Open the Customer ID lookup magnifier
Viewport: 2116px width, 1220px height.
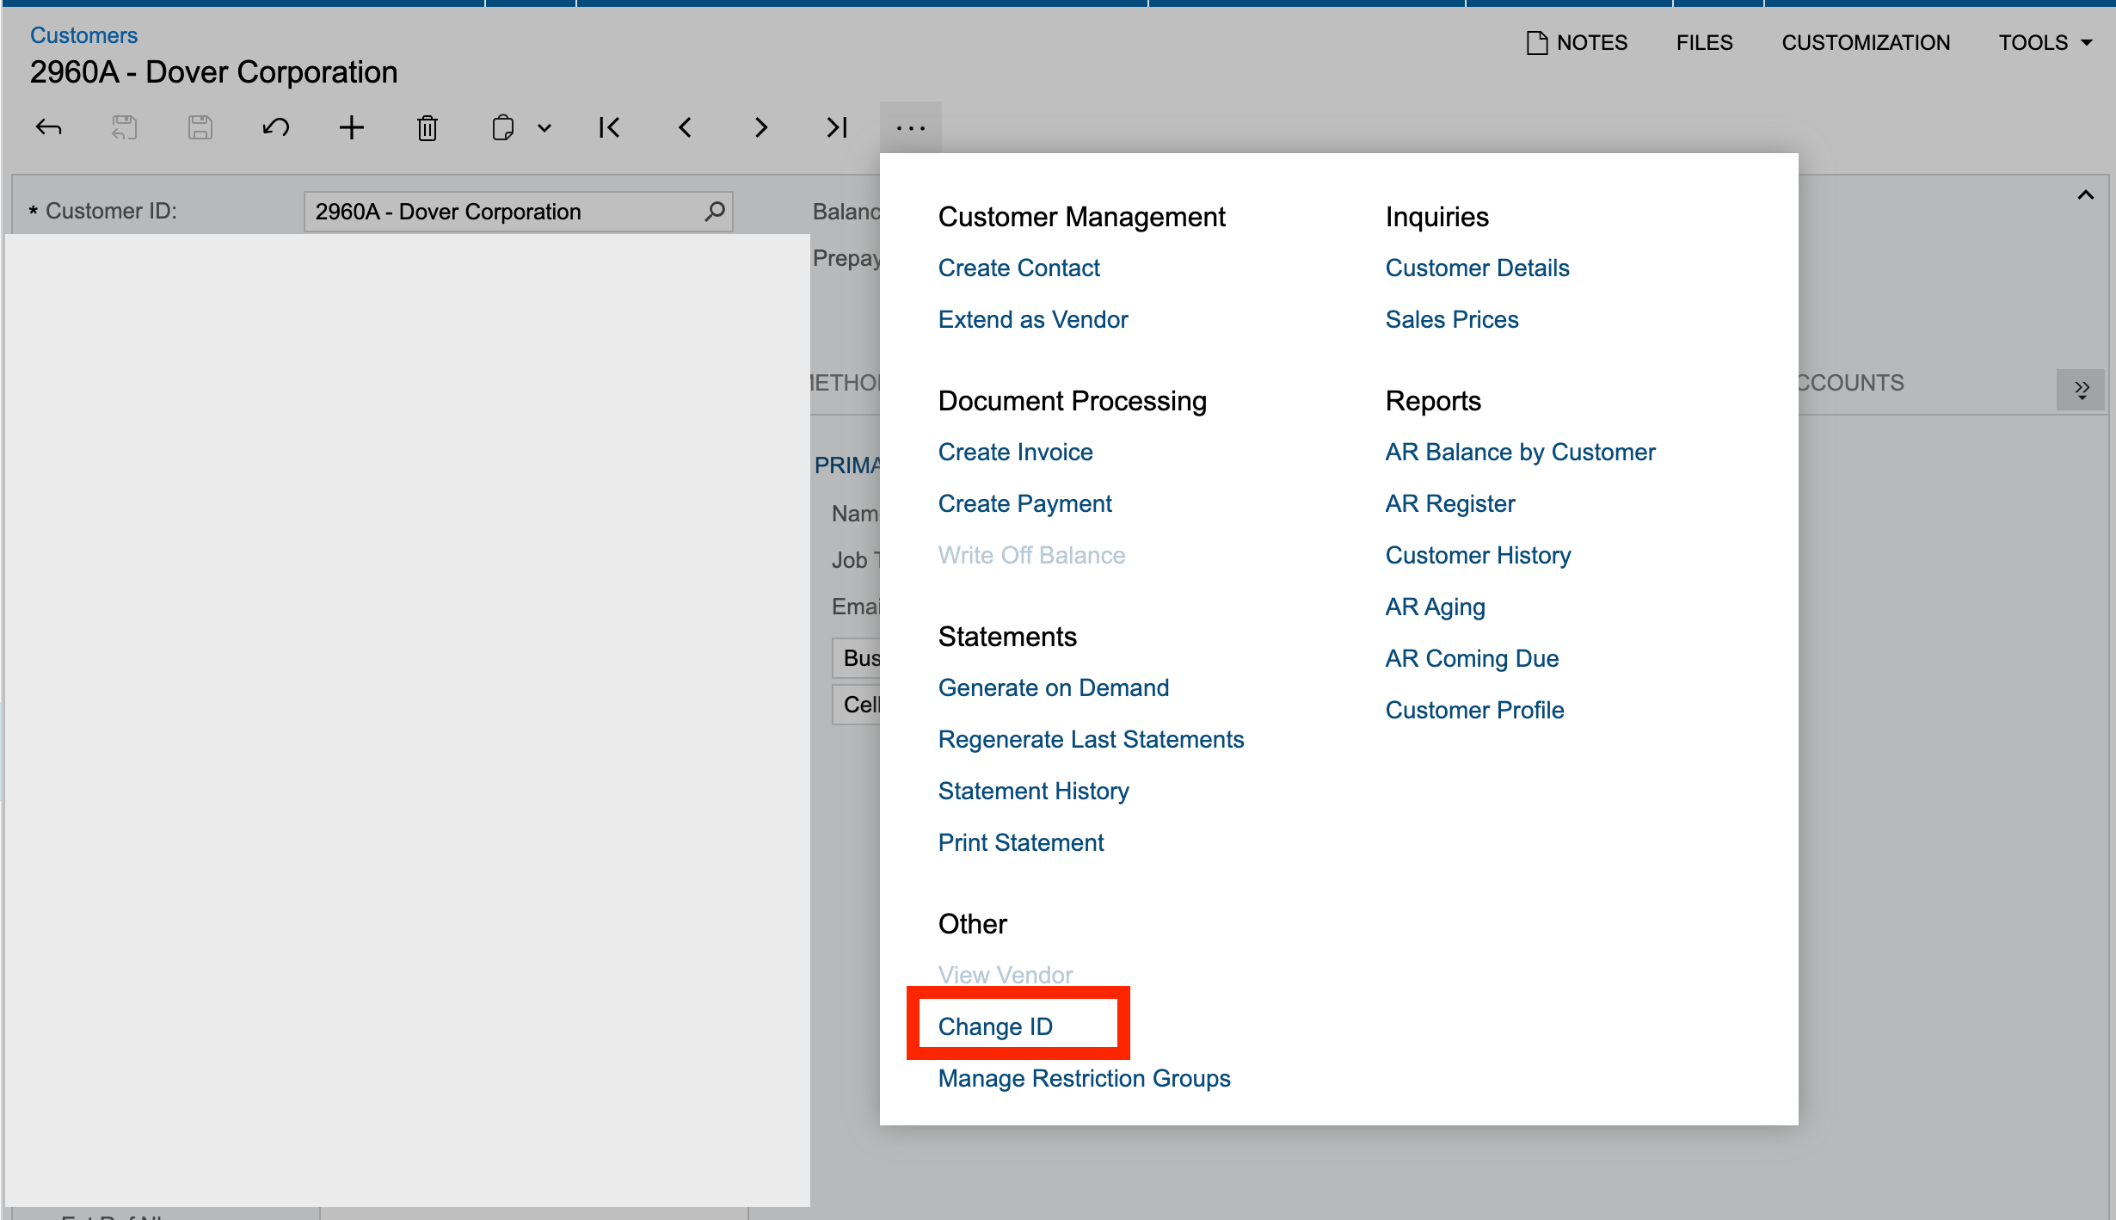(715, 211)
